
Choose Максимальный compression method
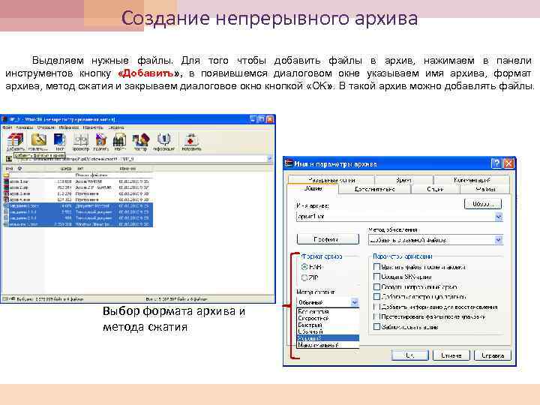[328, 345]
